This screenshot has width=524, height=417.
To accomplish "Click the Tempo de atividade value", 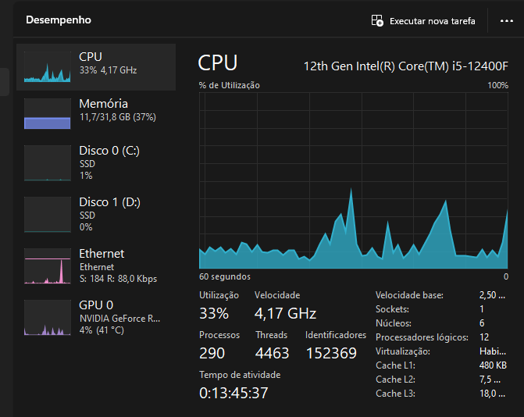I will coord(233,393).
